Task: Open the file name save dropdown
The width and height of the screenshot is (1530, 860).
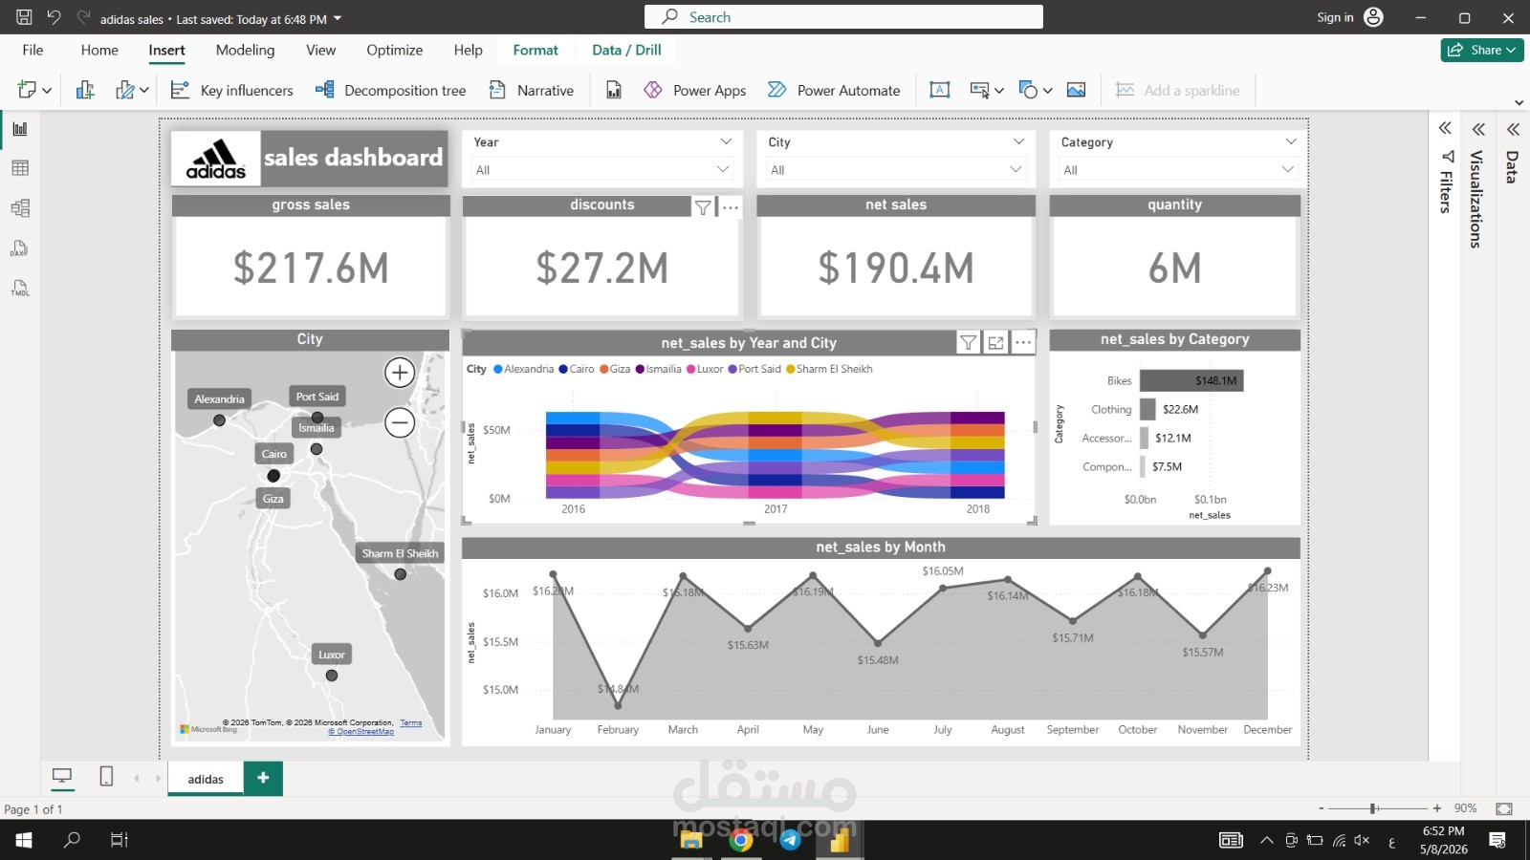Action: pyautogui.click(x=338, y=19)
